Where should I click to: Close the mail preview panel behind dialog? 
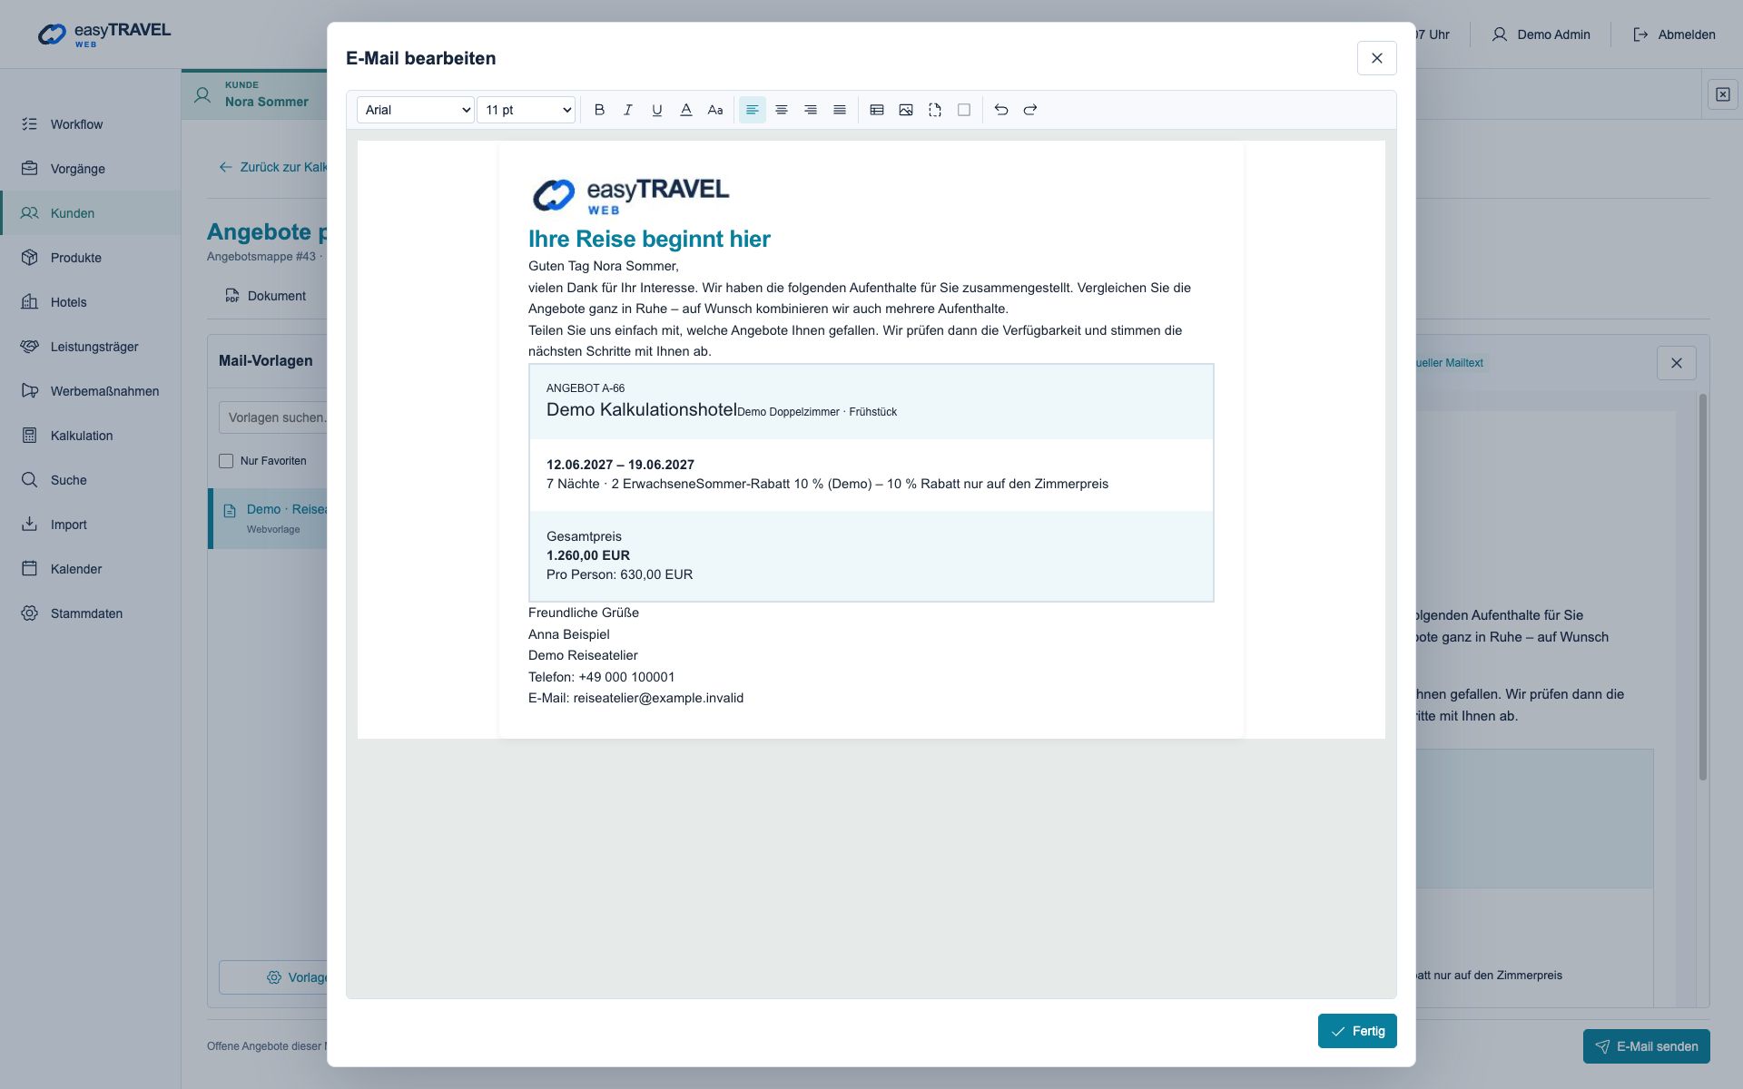tap(1677, 363)
